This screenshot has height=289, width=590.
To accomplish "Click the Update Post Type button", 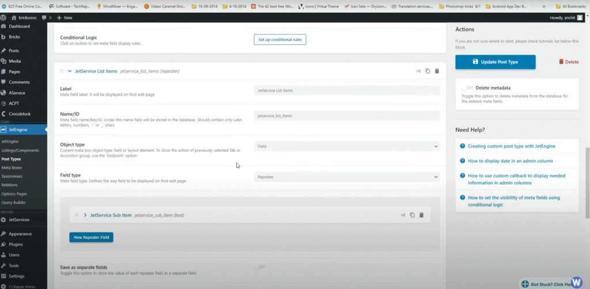I will 495,62.
